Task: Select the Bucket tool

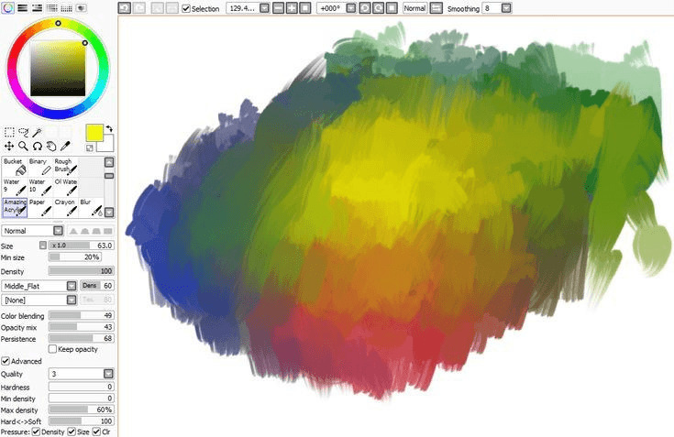Action: coord(15,166)
